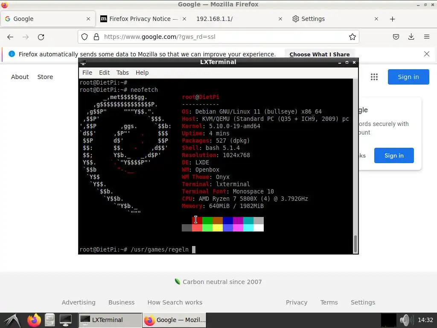This screenshot has width=437, height=328.
Task: View site info via padlock icon
Action: (96, 37)
